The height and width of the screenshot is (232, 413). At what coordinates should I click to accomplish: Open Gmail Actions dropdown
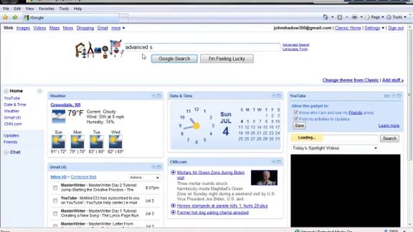(145, 178)
